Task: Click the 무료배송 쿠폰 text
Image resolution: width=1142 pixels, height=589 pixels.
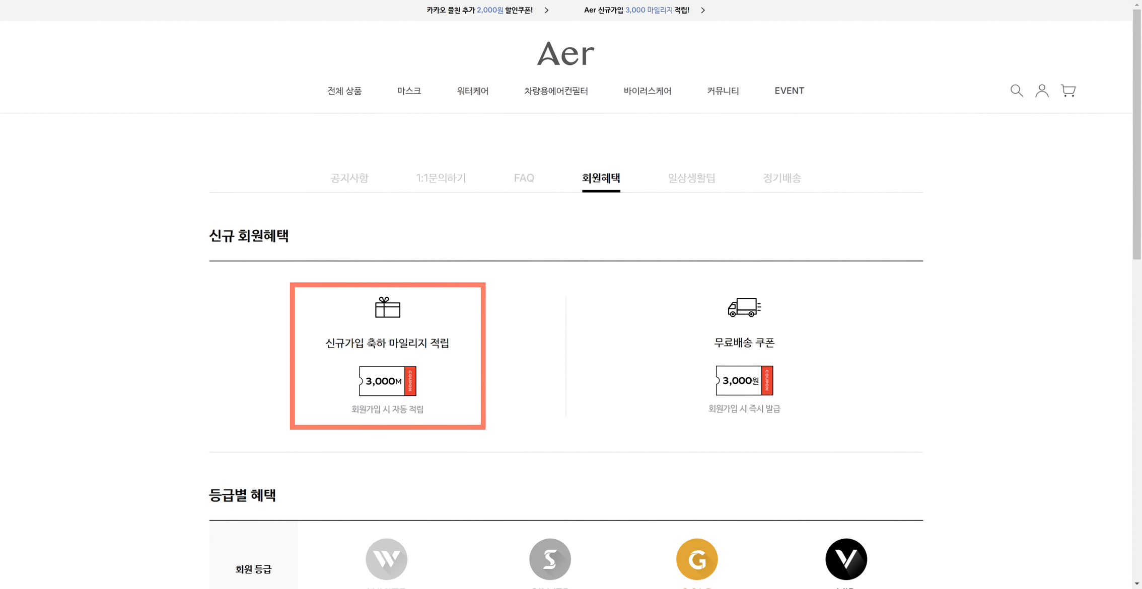Action: pyautogui.click(x=744, y=343)
